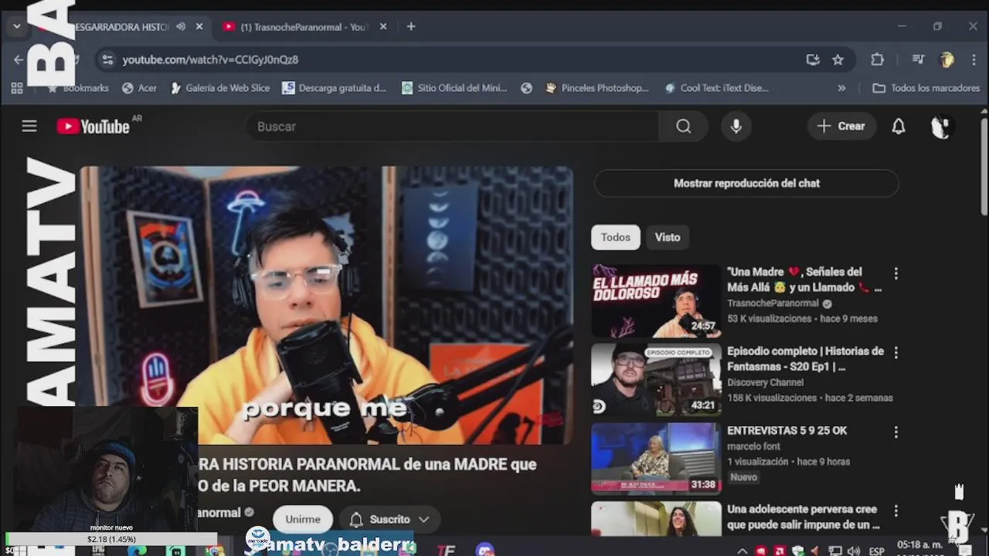Screen dimensions: 989x556
Task: Click the search magnifier button
Action: coord(683,126)
